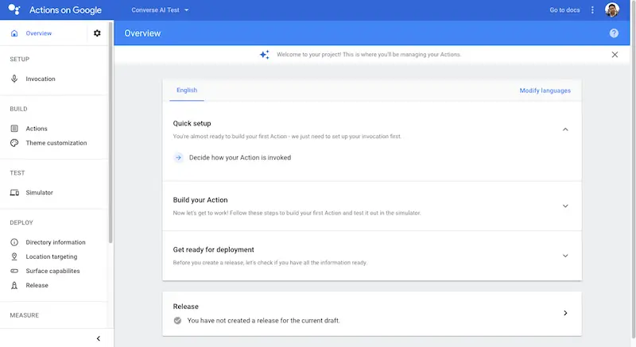Open Location targeting in the sidebar
The height and width of the screenshot is (347, 636).
(52, 256)
